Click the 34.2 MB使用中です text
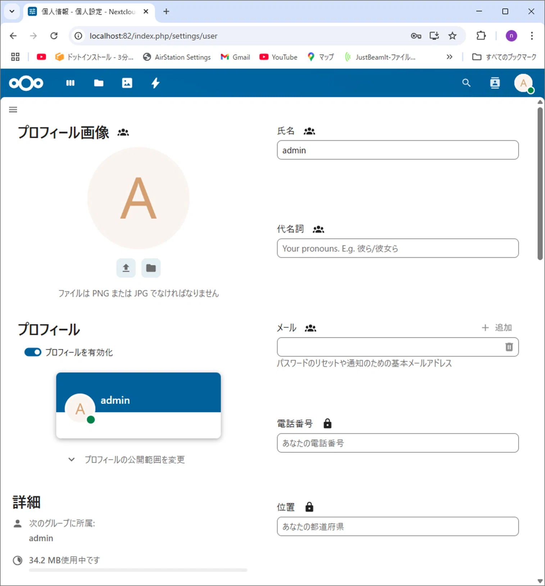Image resolution: width=545 pixels, height=586 pixels. 64,560
